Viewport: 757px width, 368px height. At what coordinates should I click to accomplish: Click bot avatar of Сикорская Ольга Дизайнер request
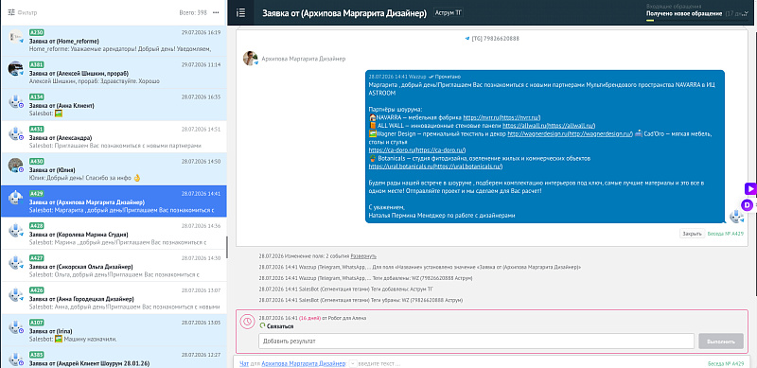click(16, 263)
